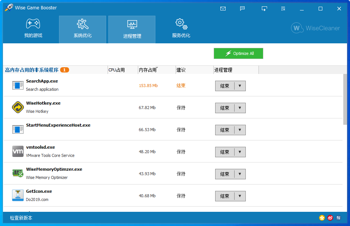Click the WiseCleaner logo

[x=315, y=28]
